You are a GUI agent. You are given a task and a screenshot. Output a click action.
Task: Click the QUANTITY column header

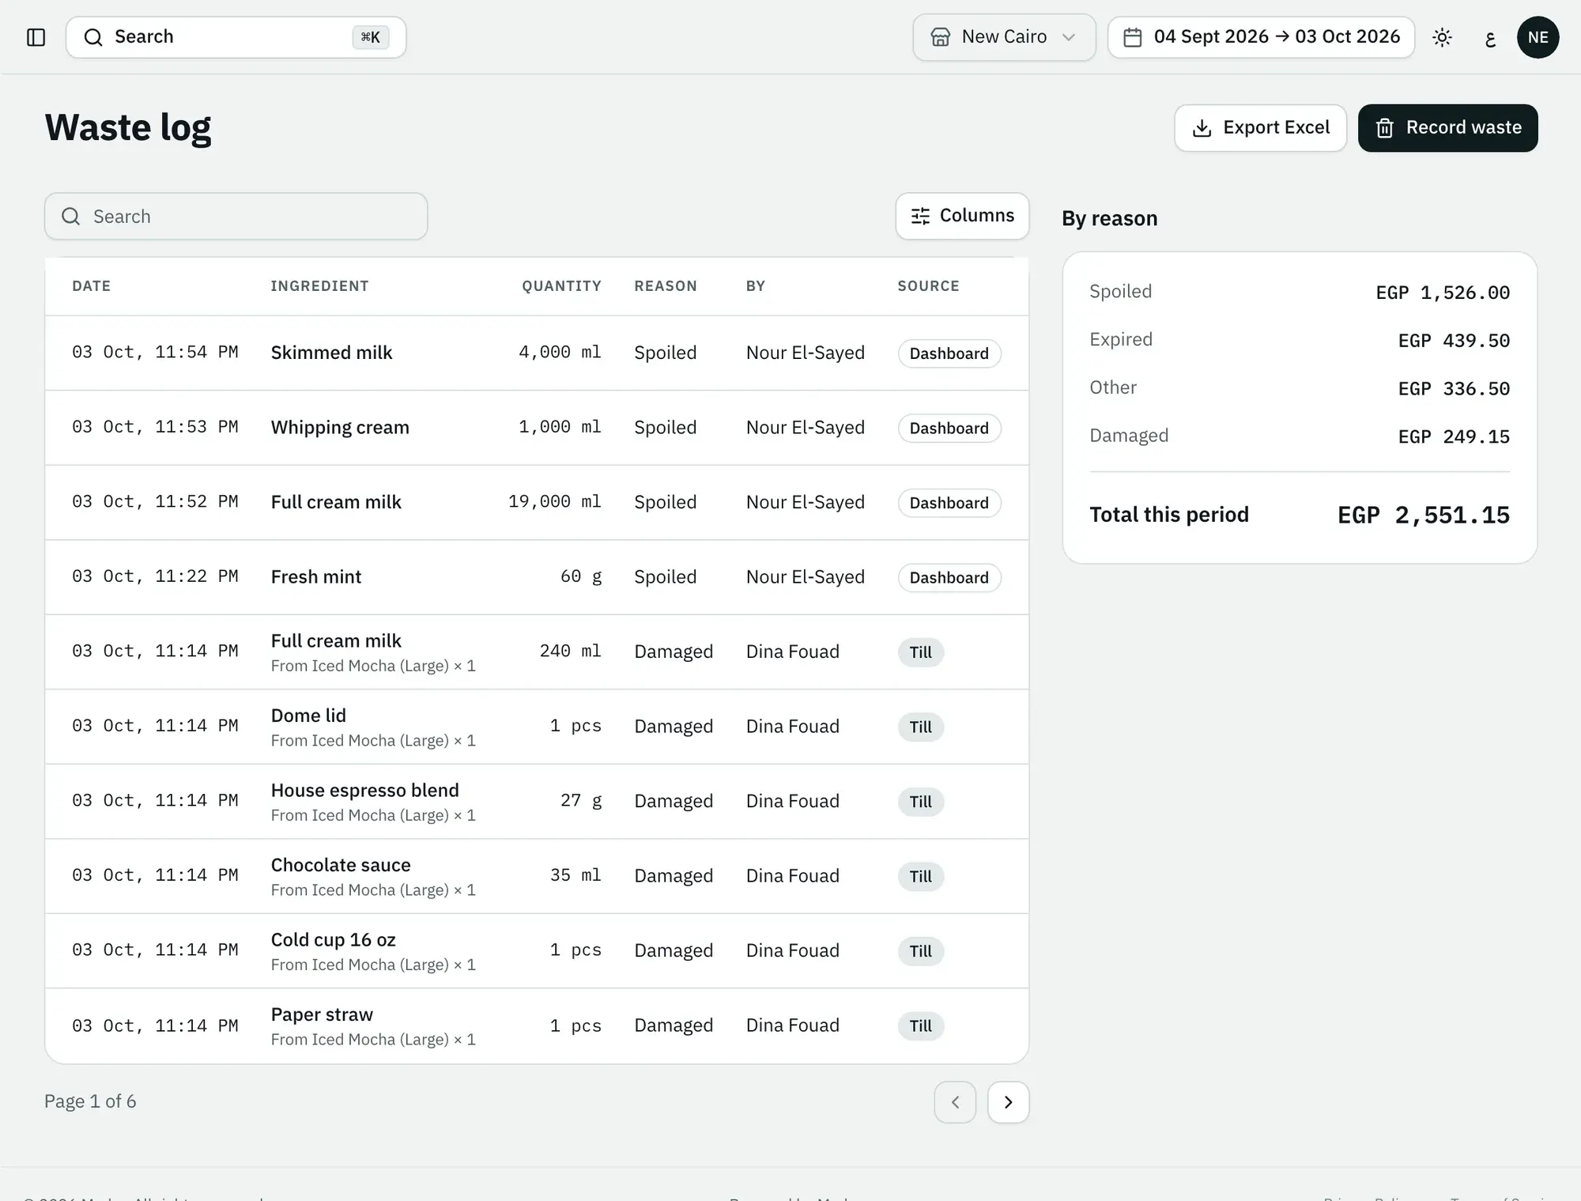pos(561,286)
